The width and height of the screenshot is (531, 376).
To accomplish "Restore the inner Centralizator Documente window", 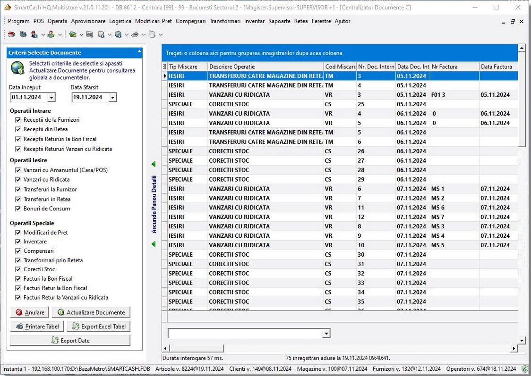I will coord(513,21).
